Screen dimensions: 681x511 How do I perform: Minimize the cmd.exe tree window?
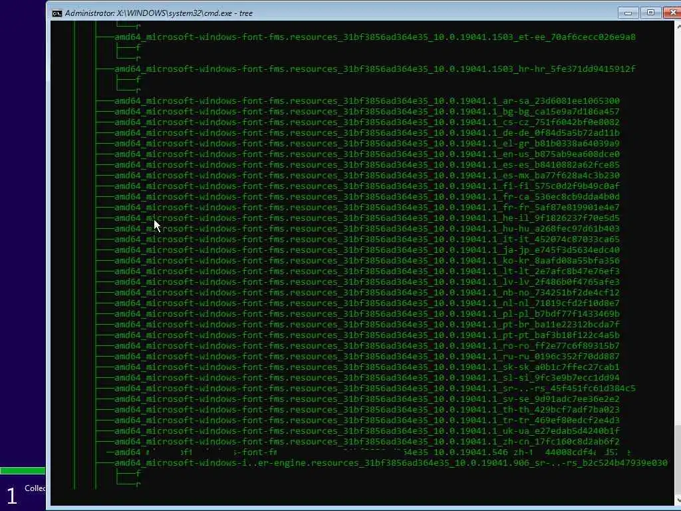pos(628,13)
